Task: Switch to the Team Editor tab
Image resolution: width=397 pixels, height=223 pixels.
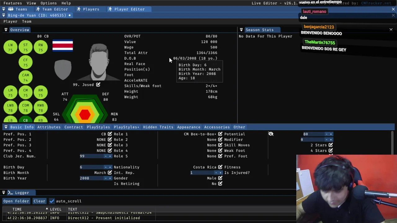Action: (52, 9)
